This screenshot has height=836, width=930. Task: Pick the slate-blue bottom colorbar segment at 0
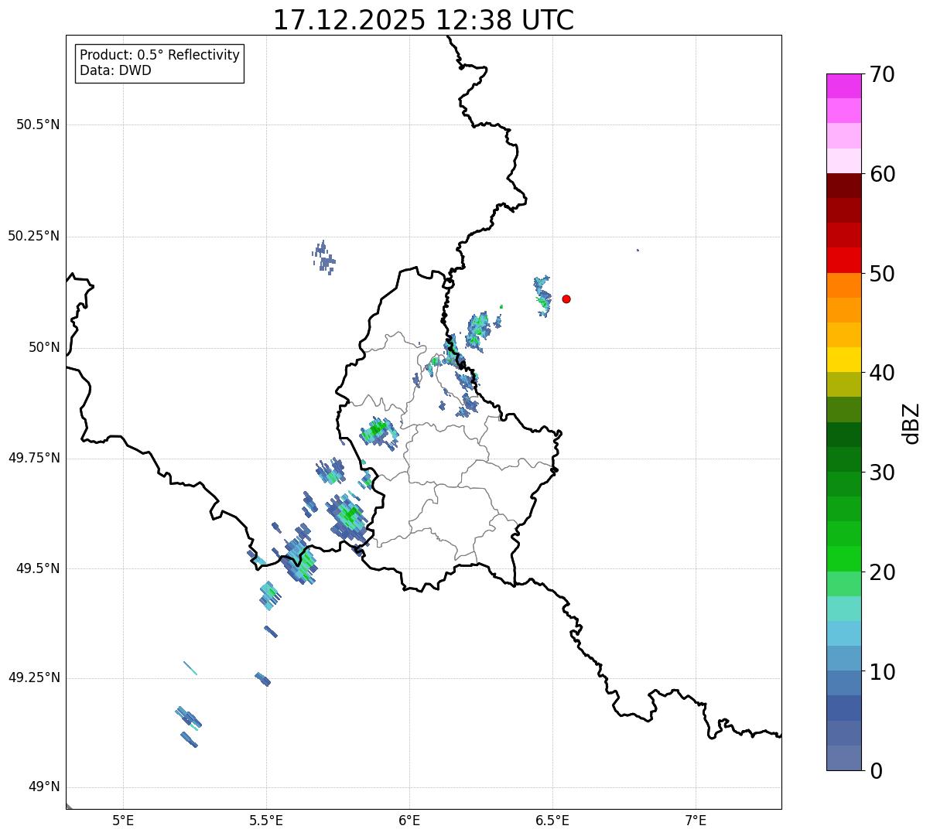click(x=844, y=758)
